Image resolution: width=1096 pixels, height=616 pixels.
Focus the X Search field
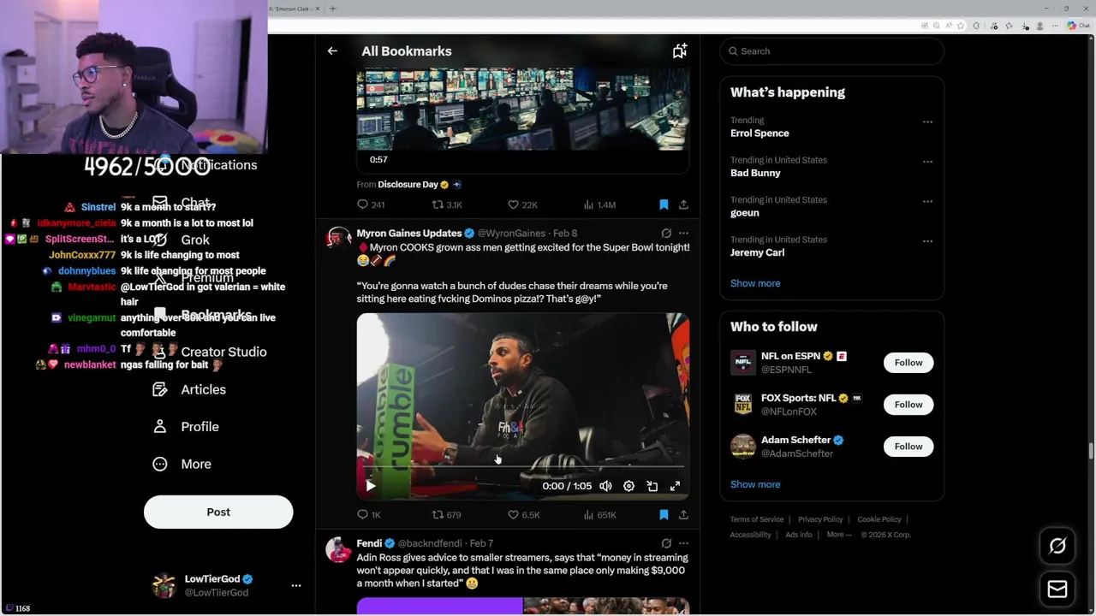(831, 51)
